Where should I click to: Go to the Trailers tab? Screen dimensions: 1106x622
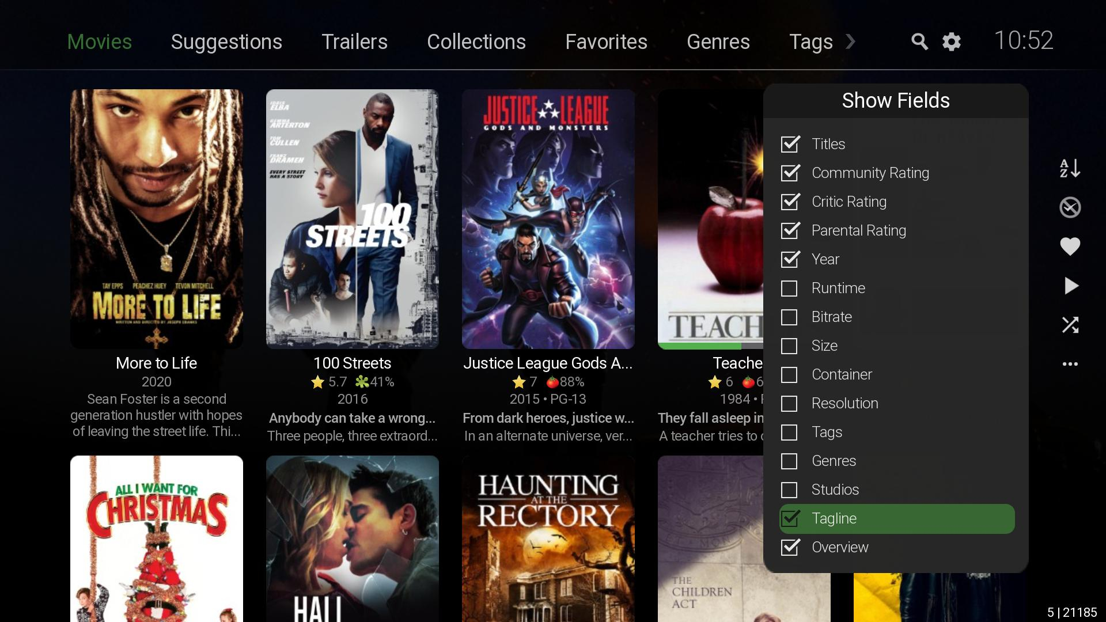tap(354, 41)
